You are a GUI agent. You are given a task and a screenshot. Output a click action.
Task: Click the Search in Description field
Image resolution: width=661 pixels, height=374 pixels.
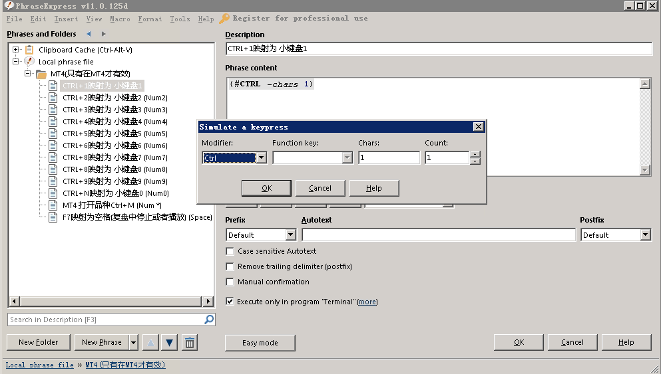[106, 320]
